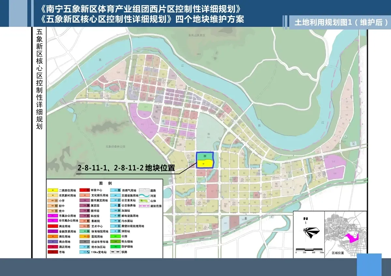The image size is (391, 276).
Task: Click the 农民新村用地 pale yellow swatch
Action: (x=53, y=195)
